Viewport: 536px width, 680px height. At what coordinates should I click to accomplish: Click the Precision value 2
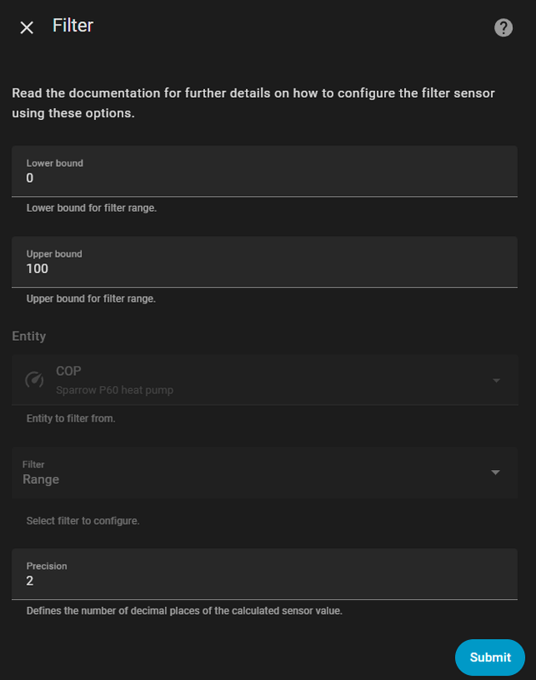(x=31, y=581)
